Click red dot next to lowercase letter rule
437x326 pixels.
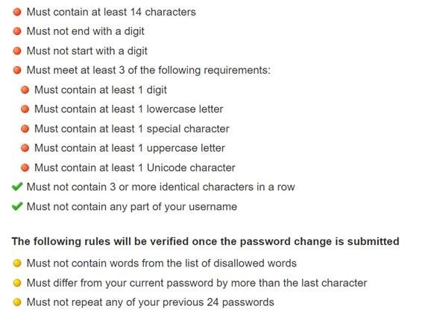[x=25, y=109]
